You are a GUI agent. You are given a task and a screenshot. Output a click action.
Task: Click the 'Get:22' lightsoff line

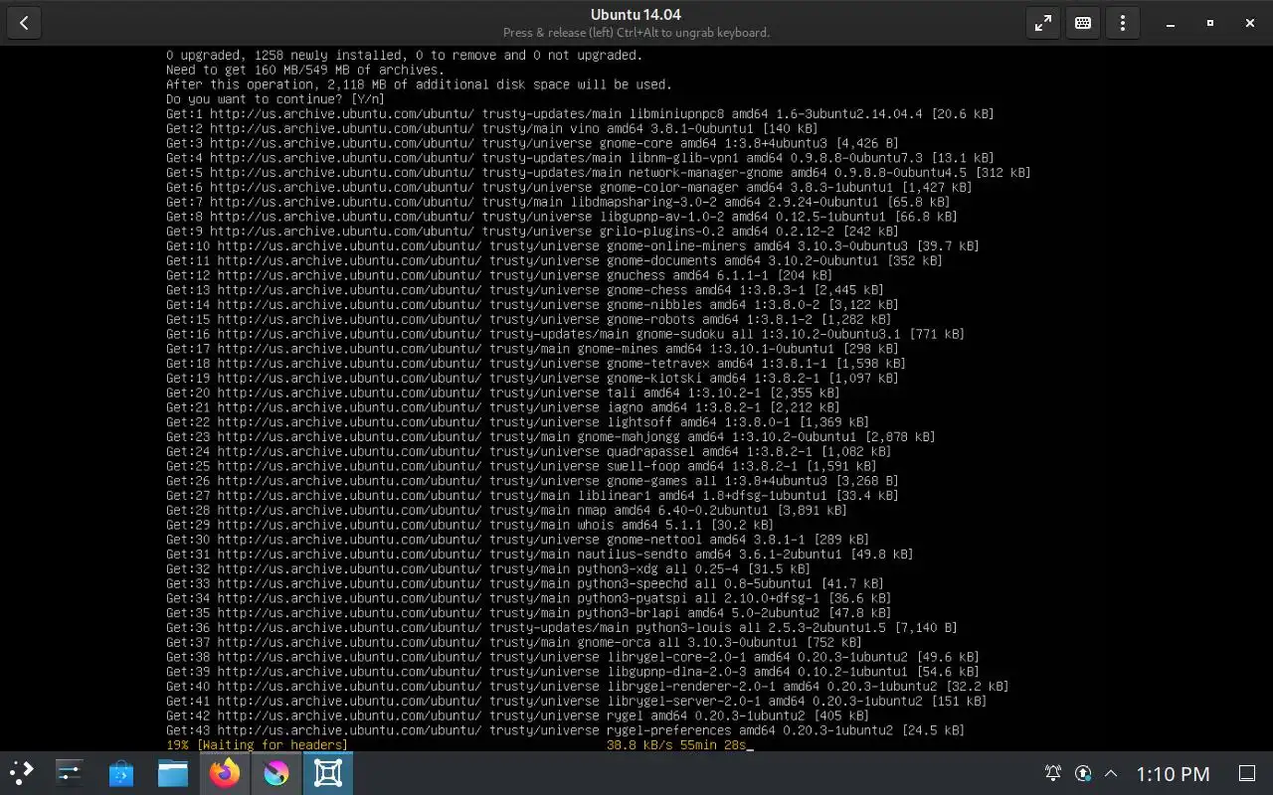517,422
